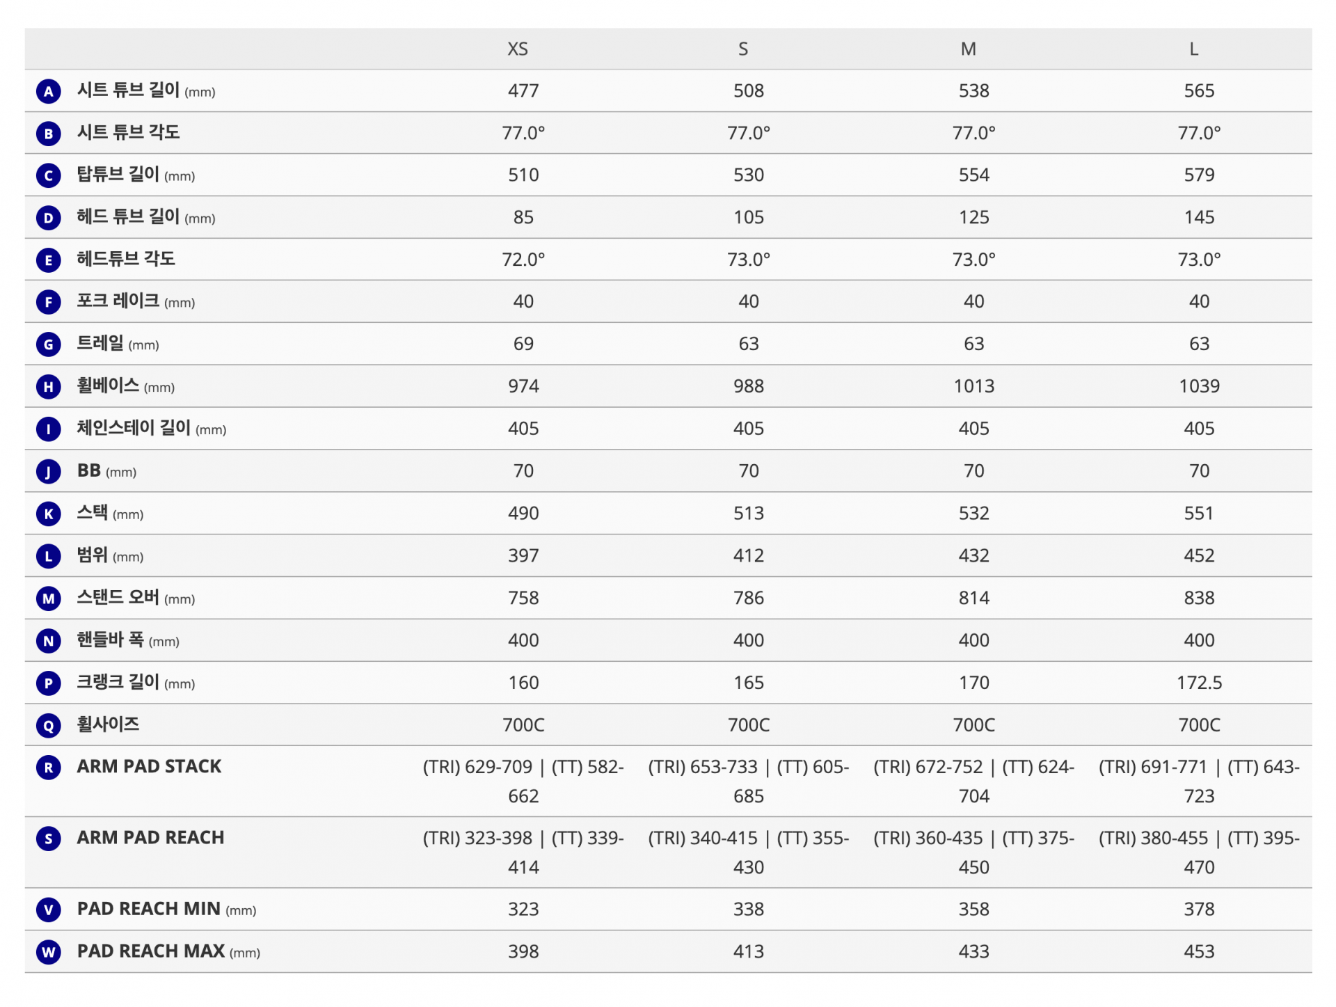This screenshot has width=1336, height=1007.
Task: Select the XS head tube angle 72.0° cell
Action: tap(523, 260)
